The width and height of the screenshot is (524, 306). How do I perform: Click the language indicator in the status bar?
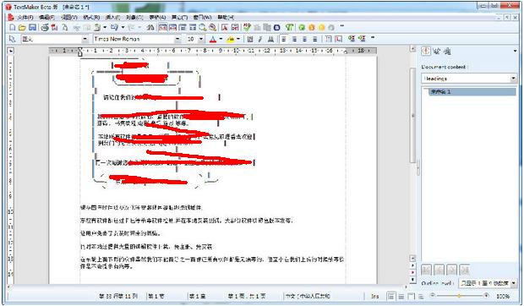[307, 296]
